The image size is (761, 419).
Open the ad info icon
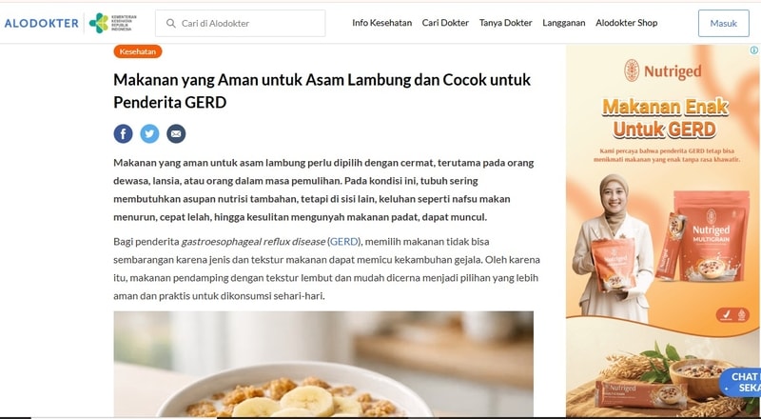pos(753,50)
